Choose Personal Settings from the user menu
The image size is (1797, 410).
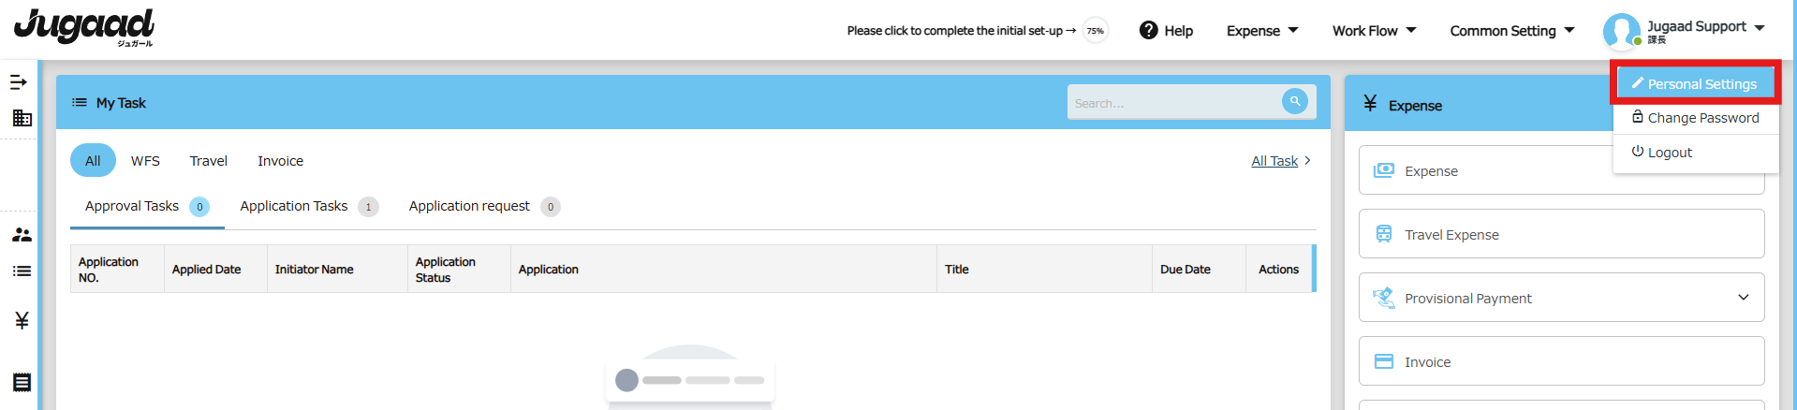[1695, 83]
